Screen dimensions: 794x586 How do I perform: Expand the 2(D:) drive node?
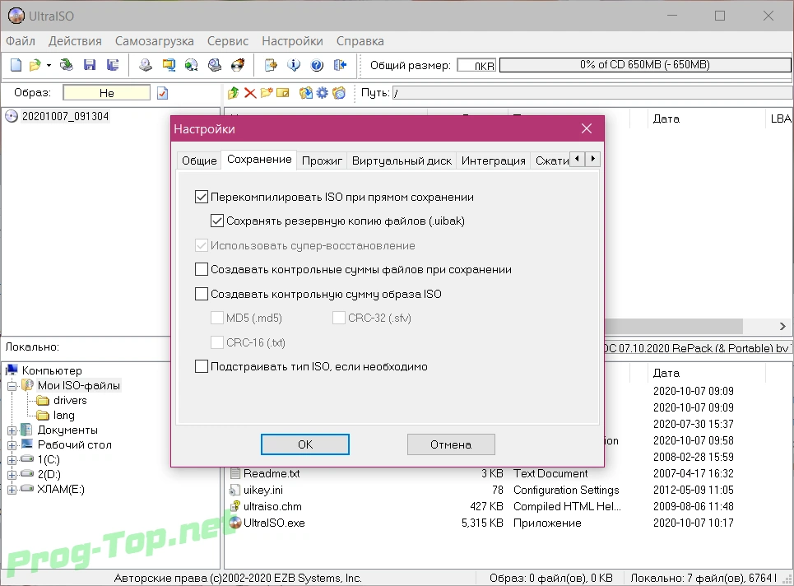pos(12,475)
